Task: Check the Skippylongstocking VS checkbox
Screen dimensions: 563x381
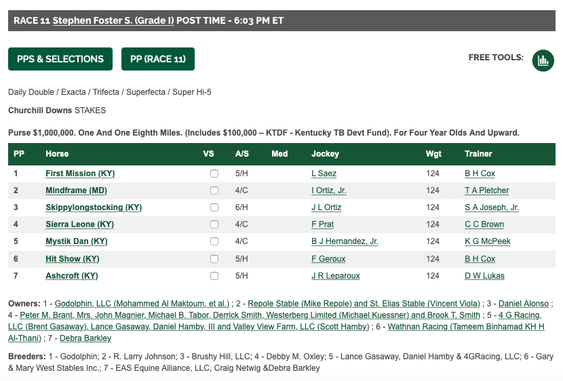Action: (x=214, y=207)
